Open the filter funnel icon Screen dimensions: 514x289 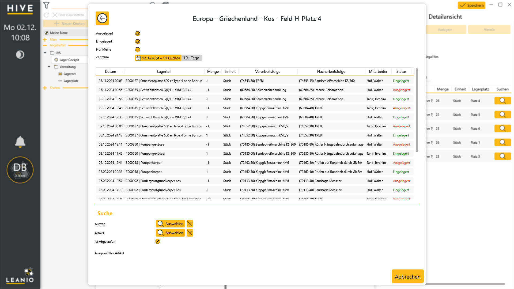pyautogui.click(x=46, y=5)
